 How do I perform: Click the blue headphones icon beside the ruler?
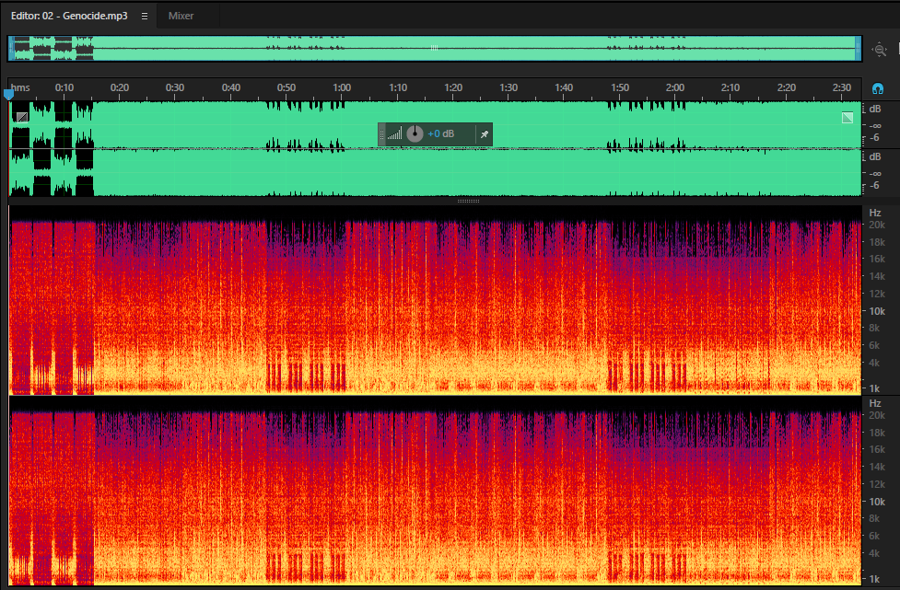[878, 88]
